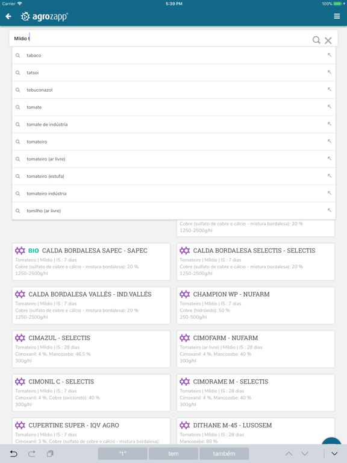Open CUPERTINE SUPER - IQV AGRO product

tap(91, 431)
